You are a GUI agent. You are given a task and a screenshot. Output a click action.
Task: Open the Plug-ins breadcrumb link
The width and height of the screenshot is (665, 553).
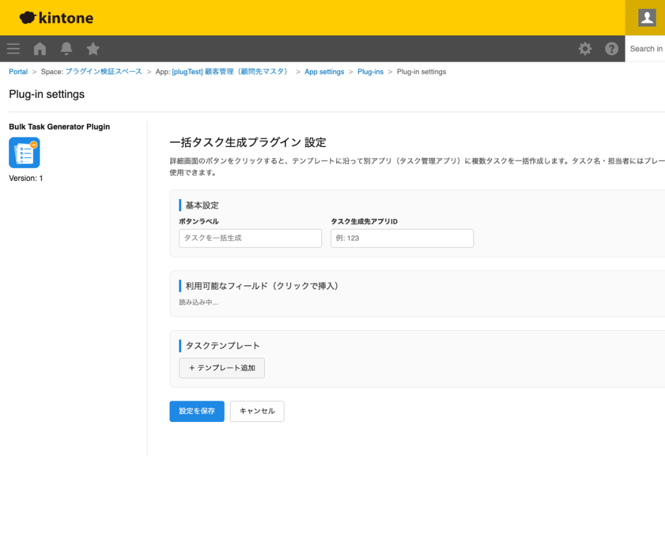click(x=370, y=71)
